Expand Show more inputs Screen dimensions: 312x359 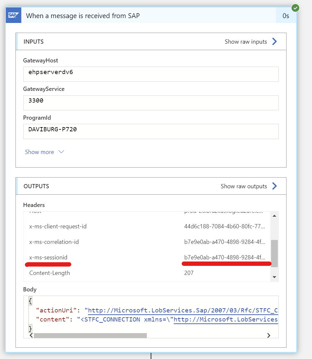pyautogui.click(x=39, y=152)
